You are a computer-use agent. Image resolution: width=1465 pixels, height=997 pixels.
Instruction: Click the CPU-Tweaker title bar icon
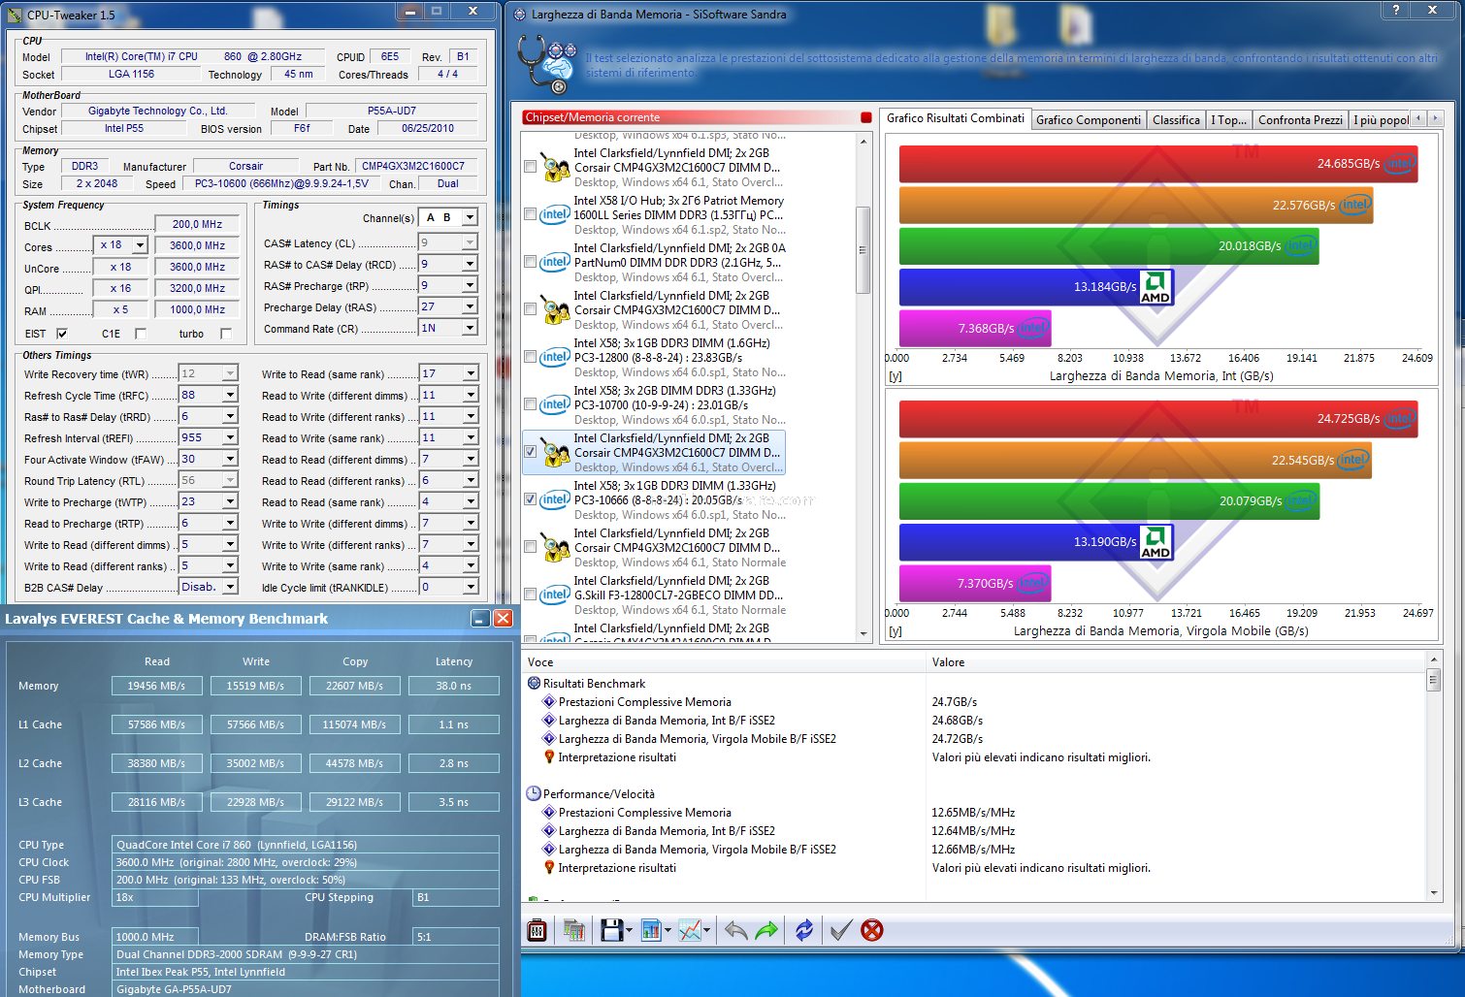tap(15, 15)
